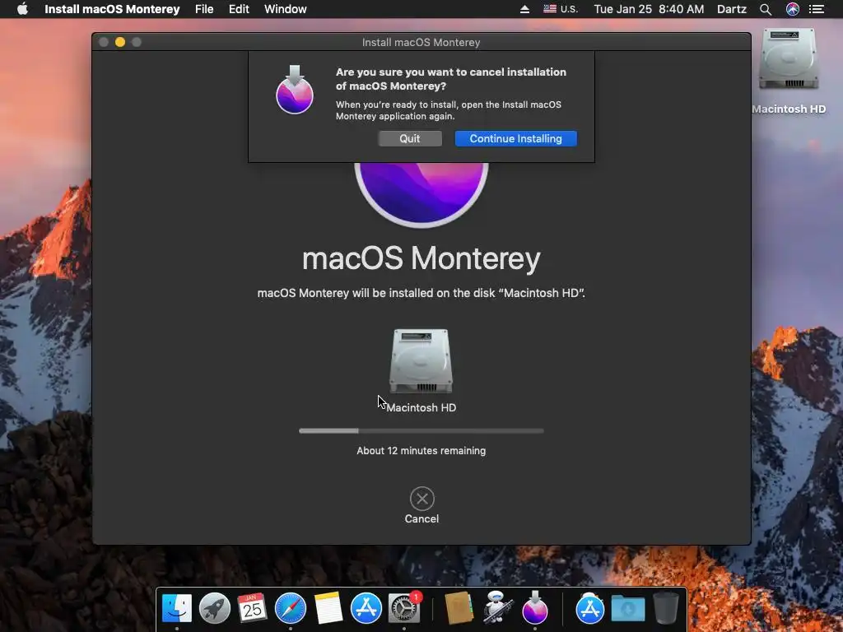Click the installed on disk message text
This screenshot has height=632, width=843.
(421, 293)
